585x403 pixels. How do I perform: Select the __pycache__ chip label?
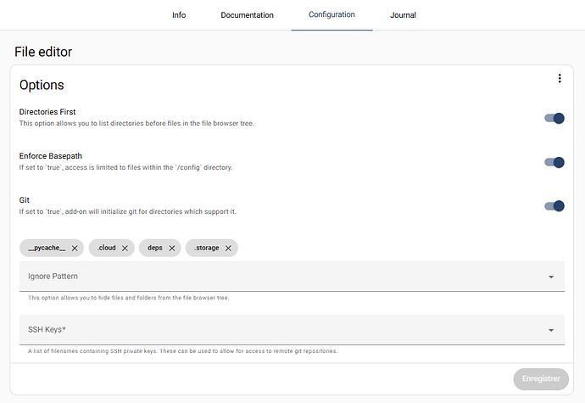point(46,248)
